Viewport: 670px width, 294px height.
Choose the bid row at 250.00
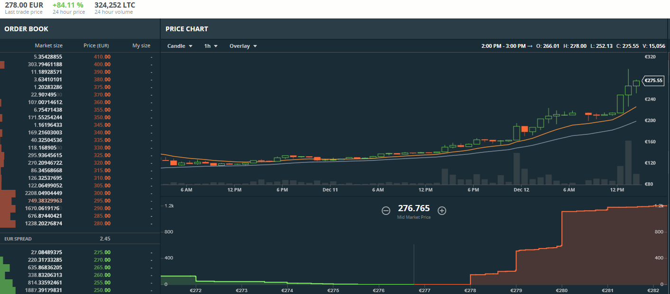point(101,290)
